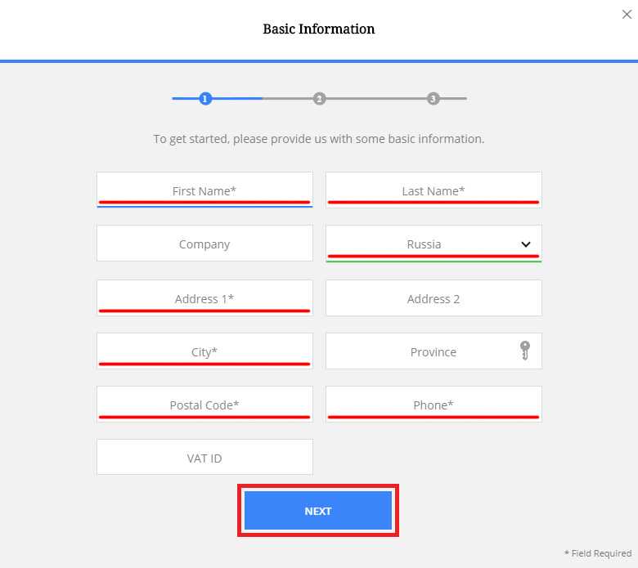The height and width of the screenshot is (568, 638).
Task: Click the Postal Code field
Action: point(204,405)
